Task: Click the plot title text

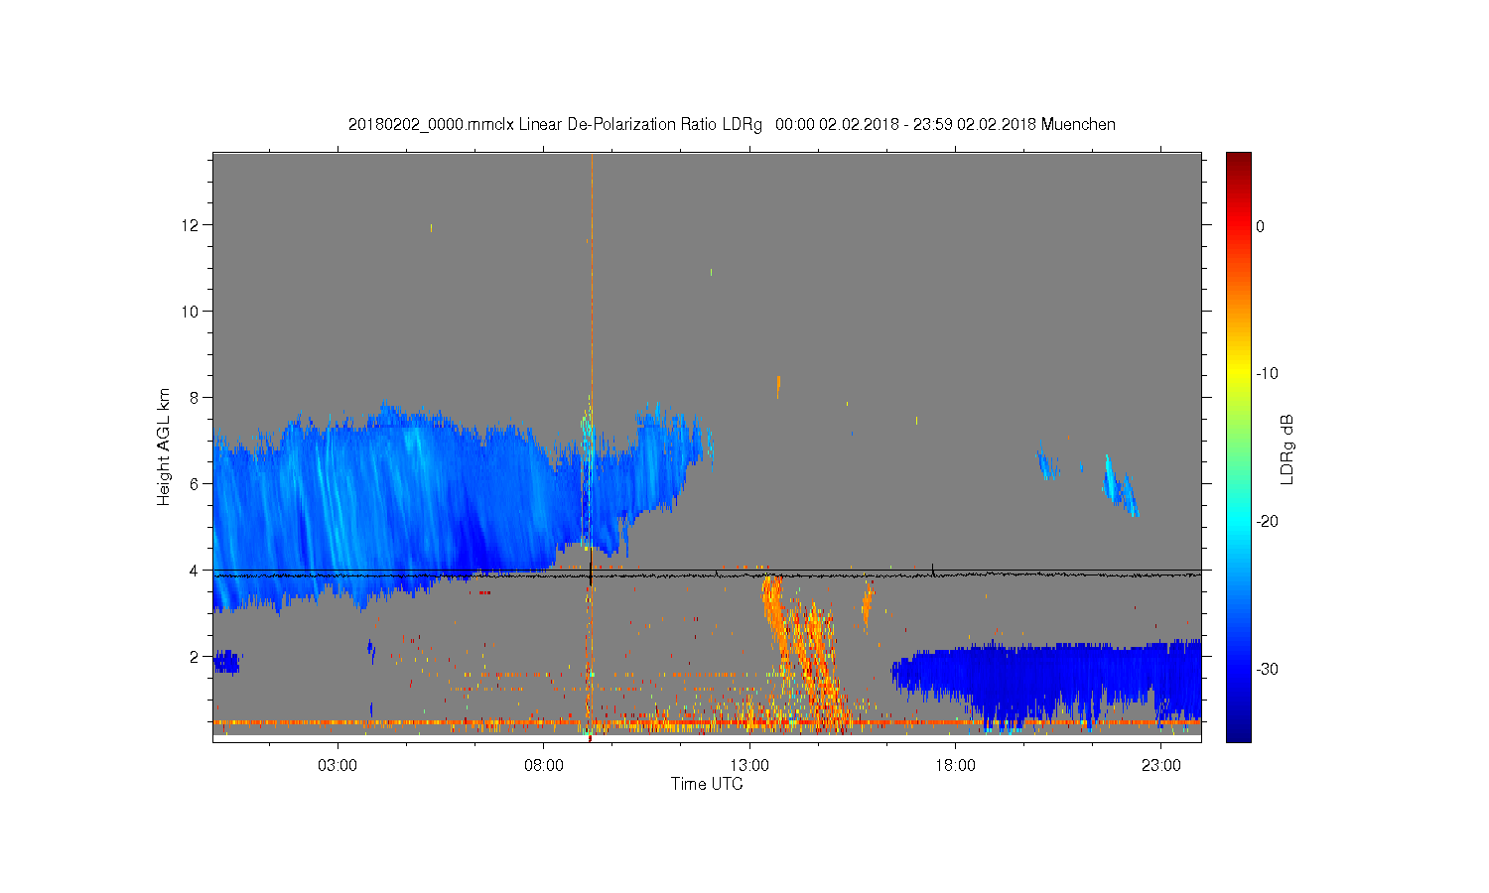Action: tap(732, 125)
